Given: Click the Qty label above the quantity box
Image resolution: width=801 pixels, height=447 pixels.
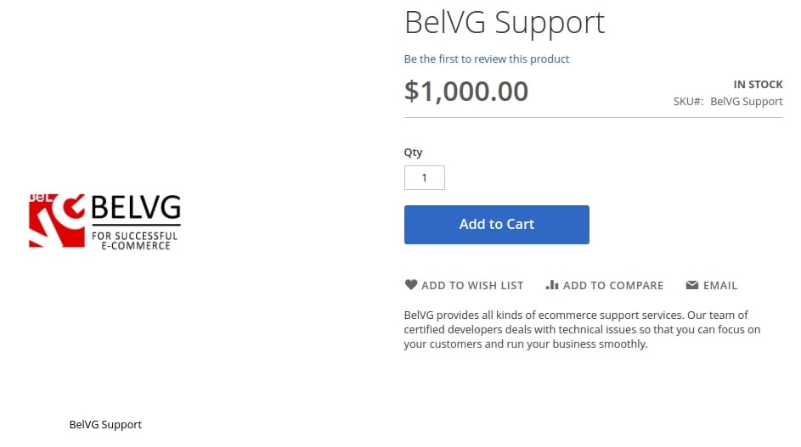Looking at the screenshot, I should point(413,152).
